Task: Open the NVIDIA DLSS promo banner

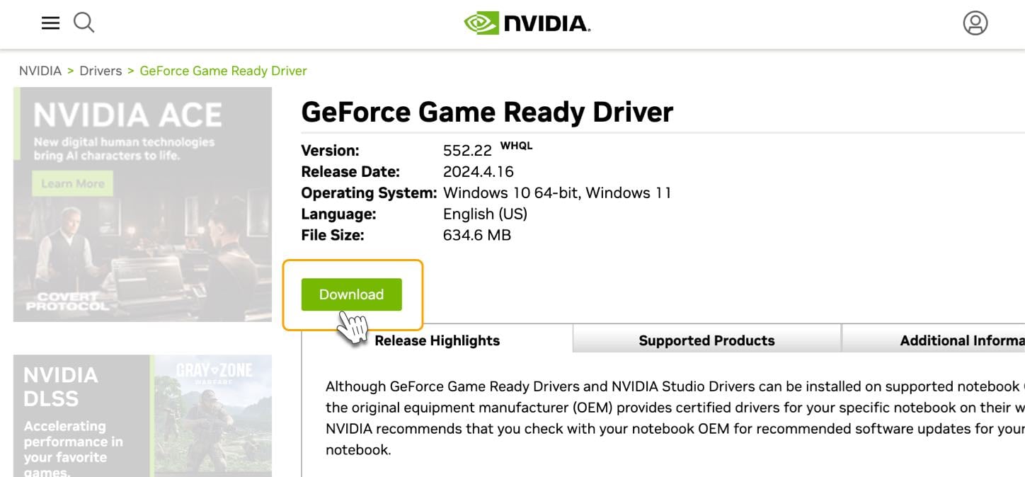Action: coord(142,416)
